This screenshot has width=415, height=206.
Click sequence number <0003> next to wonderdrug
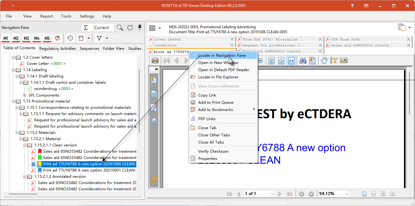(x=66, y=89)
